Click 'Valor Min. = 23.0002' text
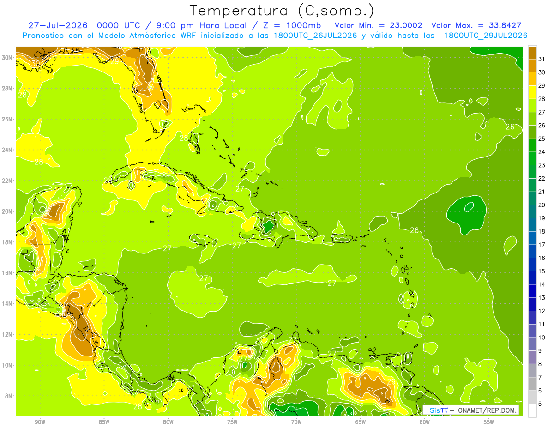Screen dimensions: 554x428 tap(379, 25)
